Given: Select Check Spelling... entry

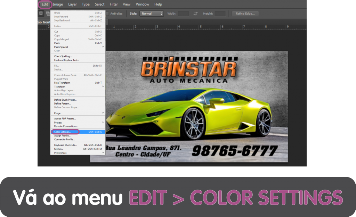Looking at the screenshot, I should (x=78, y=56).
